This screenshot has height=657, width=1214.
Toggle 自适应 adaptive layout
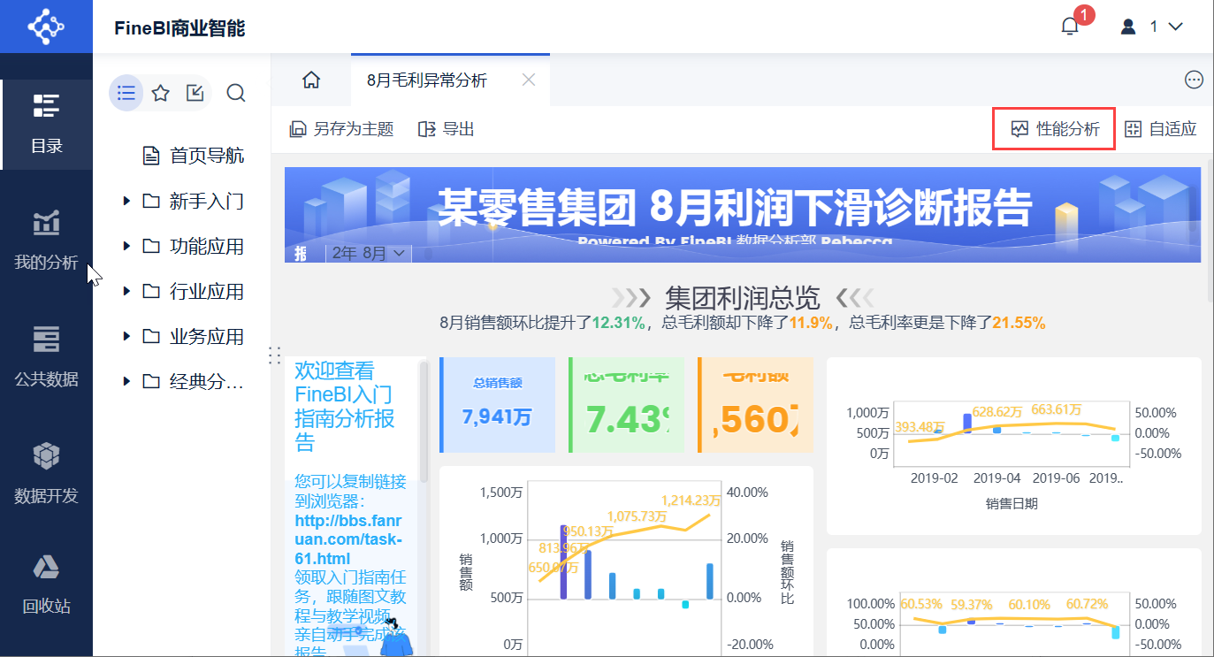(x=1160, y=129)
